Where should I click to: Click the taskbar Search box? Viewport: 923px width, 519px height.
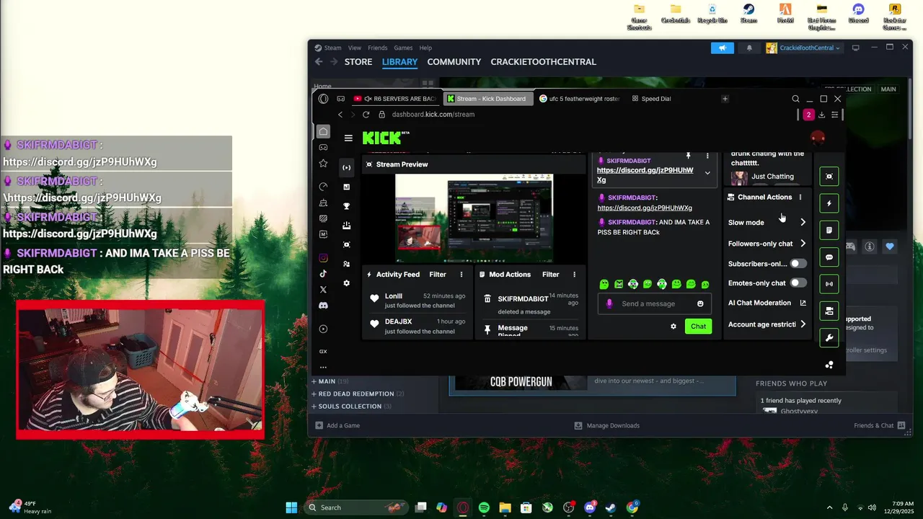(357, 507)
